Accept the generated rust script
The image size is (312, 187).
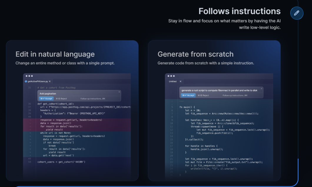pyautogui.click(x=188, y=95)
